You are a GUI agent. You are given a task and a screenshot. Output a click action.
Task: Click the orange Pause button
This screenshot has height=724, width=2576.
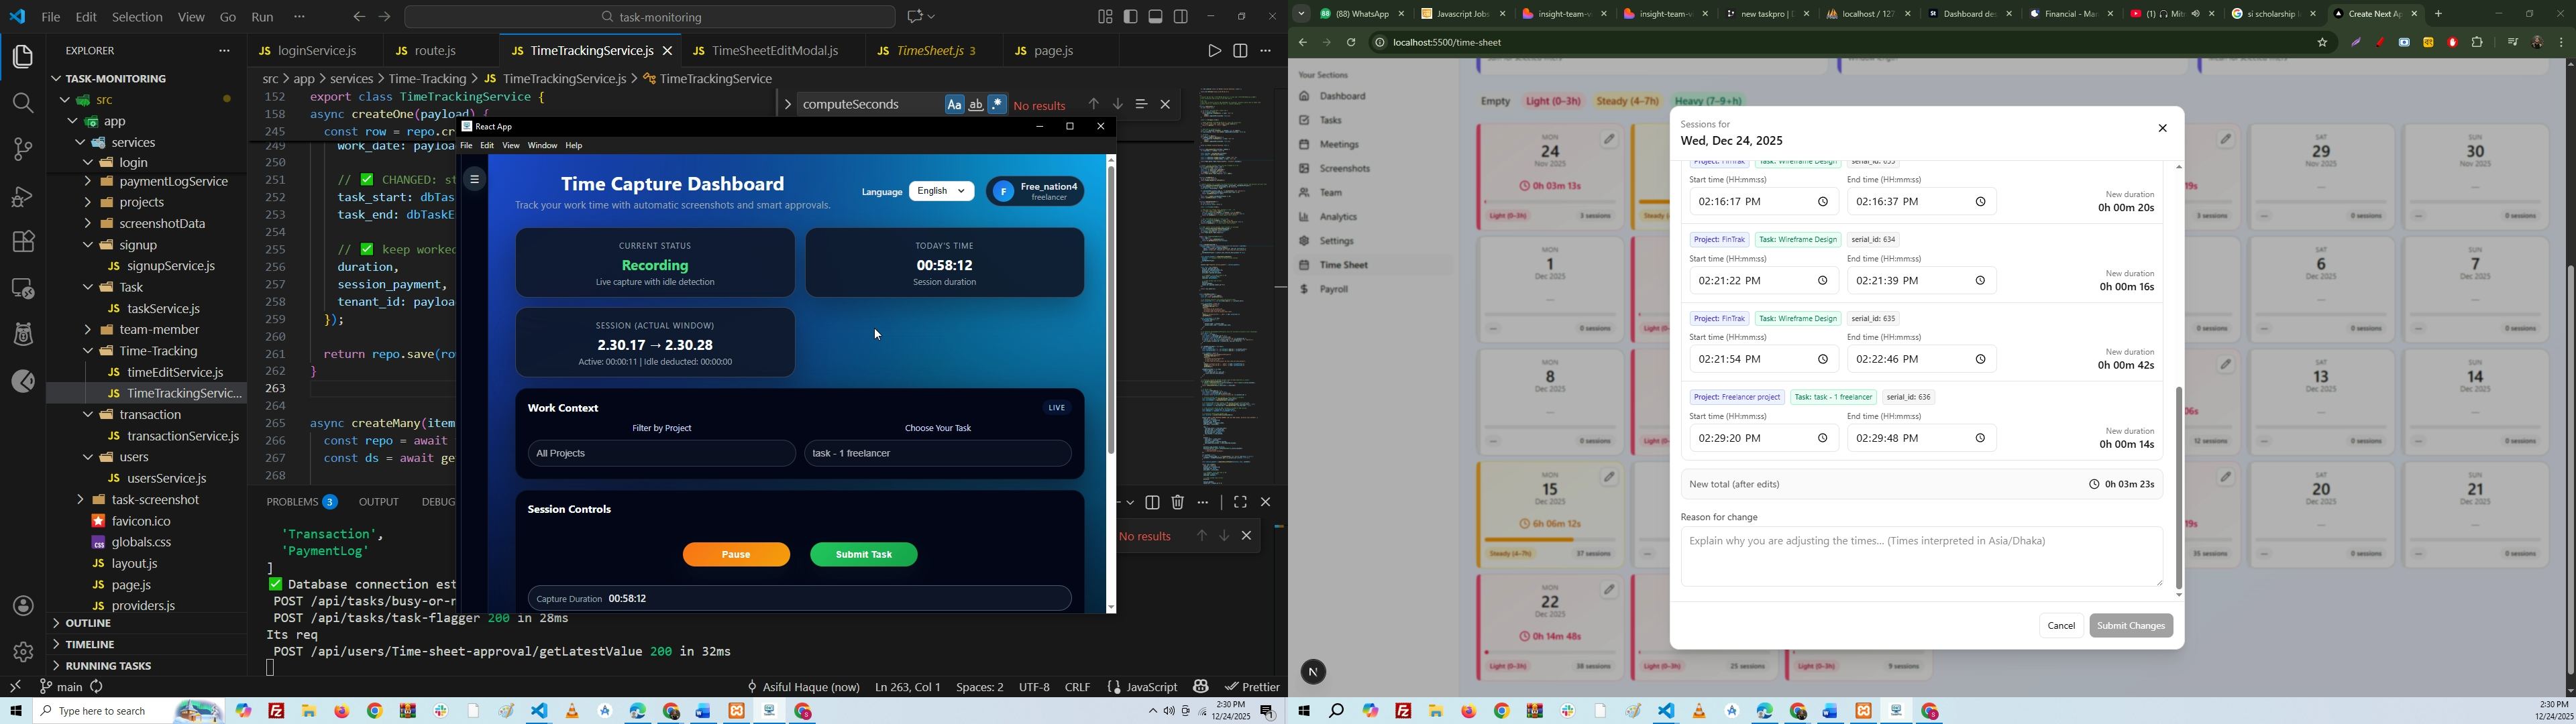click(736, 555)
